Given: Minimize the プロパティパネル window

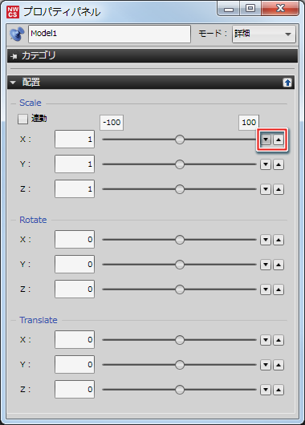Looking at the screenshot, I should click(x=229, y=8).
